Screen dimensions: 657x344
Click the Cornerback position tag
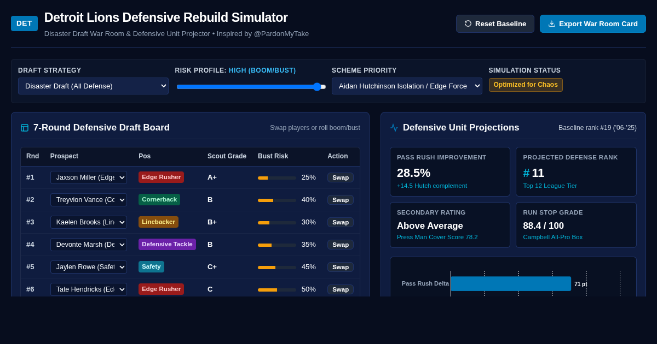[x=159, y=199]
